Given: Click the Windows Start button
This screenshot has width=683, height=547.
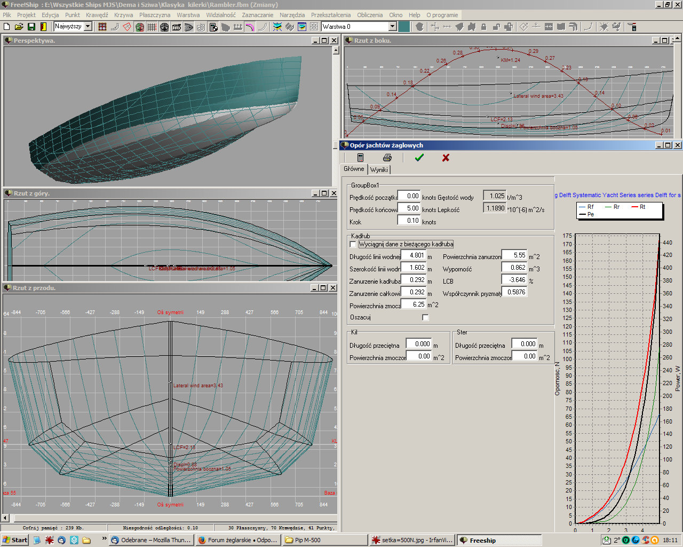Looking at the screenshot, I should 15,540.
